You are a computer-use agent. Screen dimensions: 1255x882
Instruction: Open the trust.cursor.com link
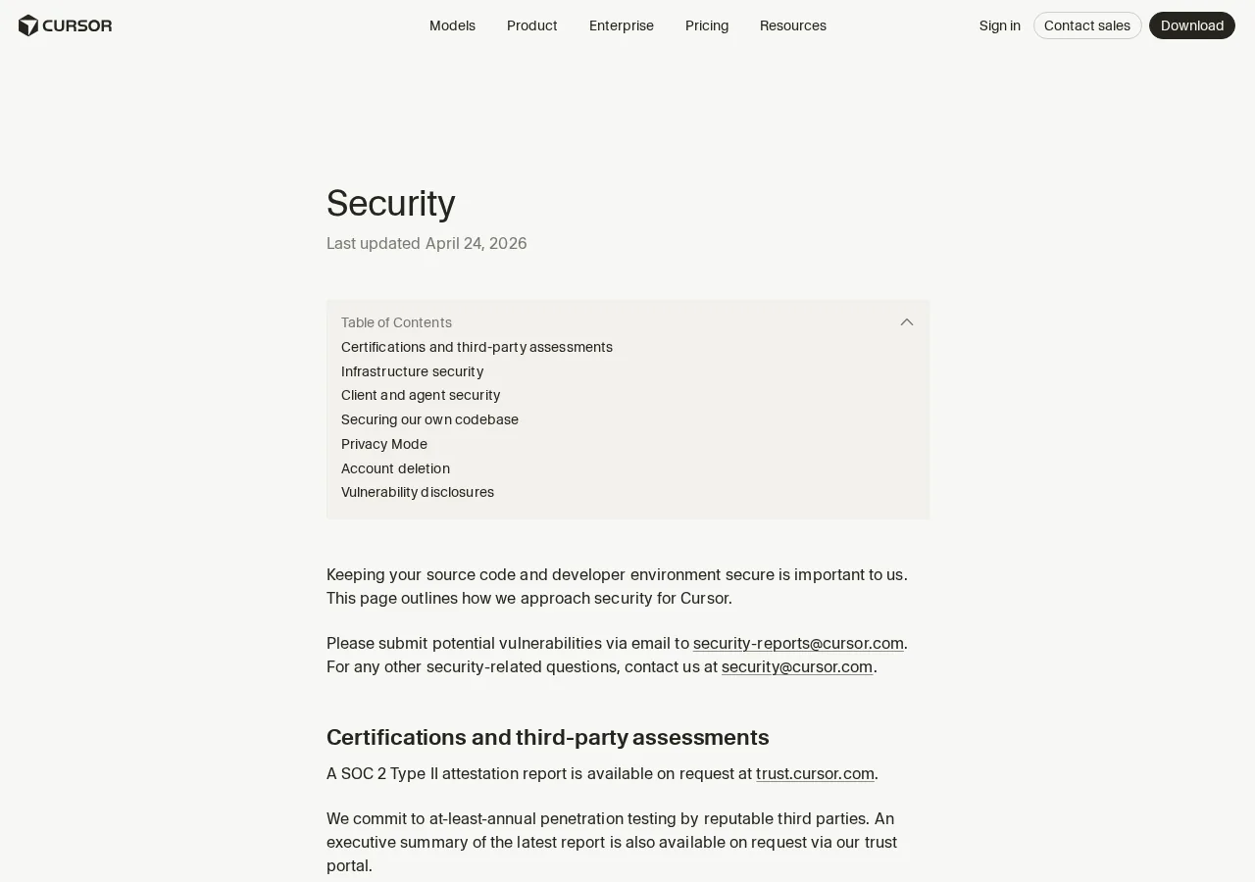[815, 773]
